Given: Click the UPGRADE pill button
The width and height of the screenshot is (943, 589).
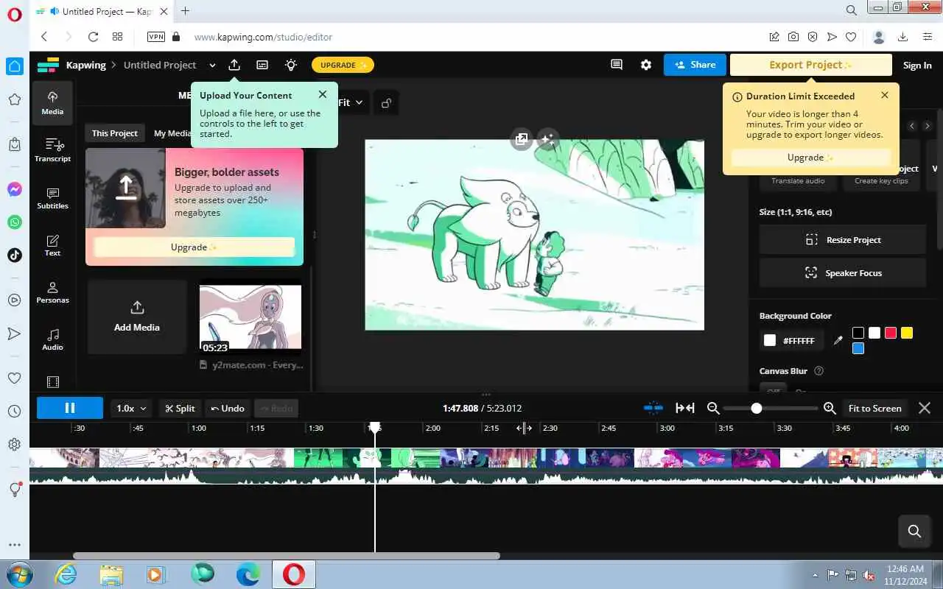Looking at the screenshot, I should point(343,65).
